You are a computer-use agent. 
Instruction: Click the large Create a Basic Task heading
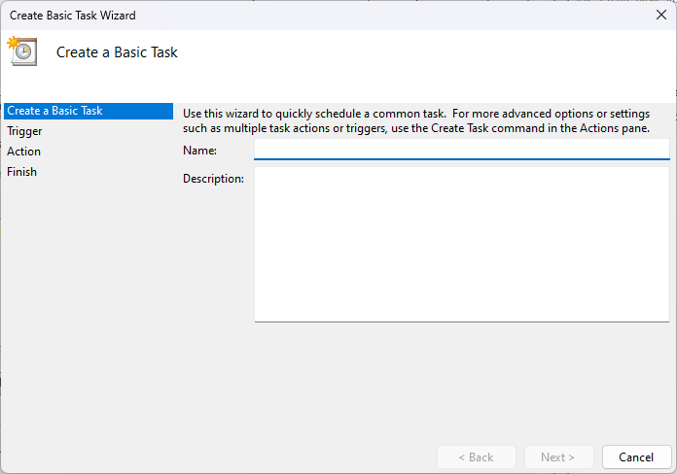(117, 52)
